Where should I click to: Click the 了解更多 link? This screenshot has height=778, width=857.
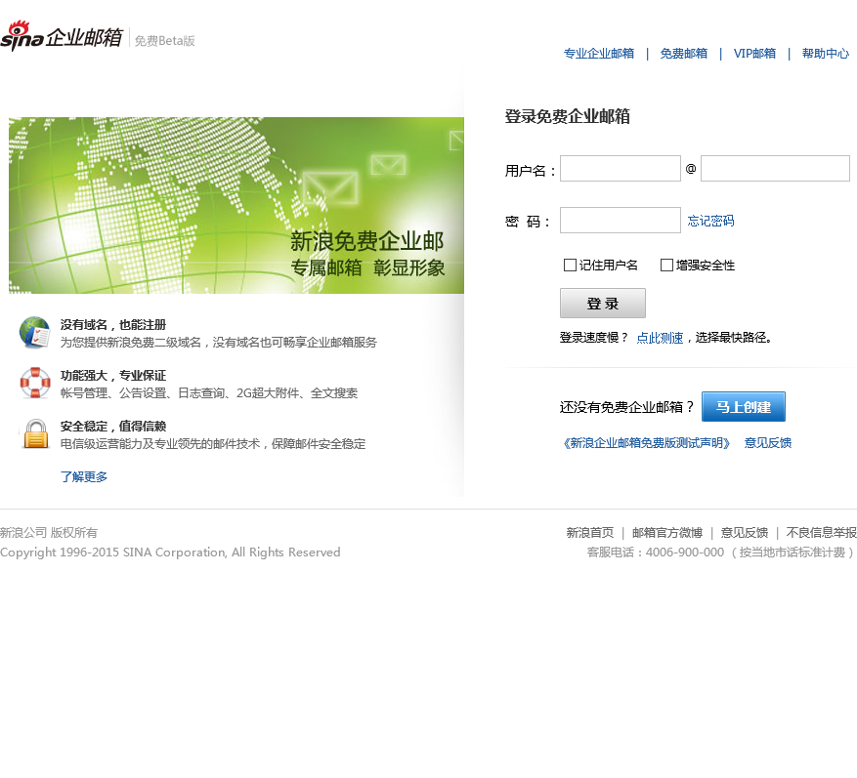84,476
